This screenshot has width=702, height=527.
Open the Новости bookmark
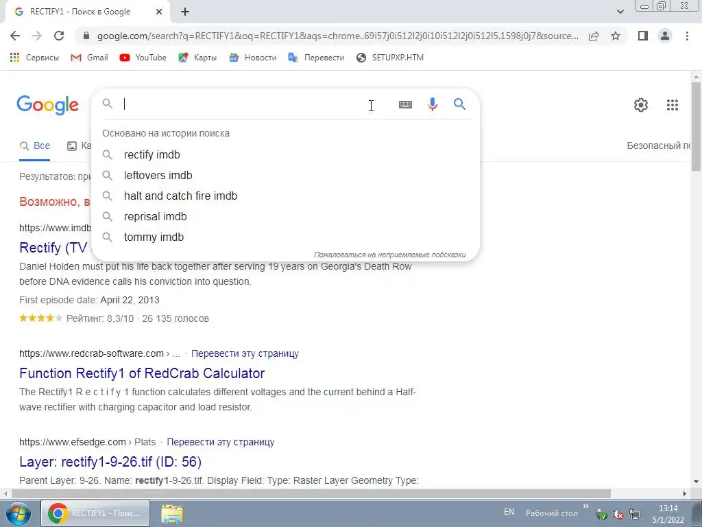coord(252,58)
